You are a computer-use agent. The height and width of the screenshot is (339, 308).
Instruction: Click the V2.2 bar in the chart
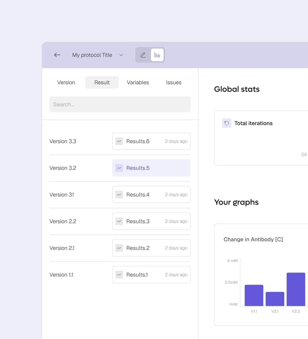click(296, 289)
